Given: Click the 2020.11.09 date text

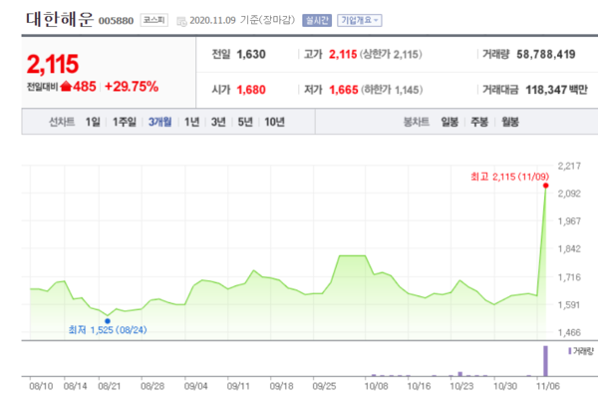Looking at the screenshot, I should coord(212,21).
